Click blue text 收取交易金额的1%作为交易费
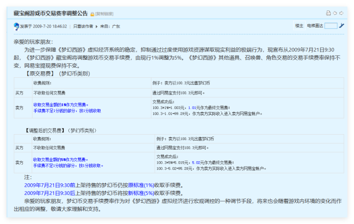Image resolution: width=354 pixels, height=224 pixels. (x=60, y=104)
